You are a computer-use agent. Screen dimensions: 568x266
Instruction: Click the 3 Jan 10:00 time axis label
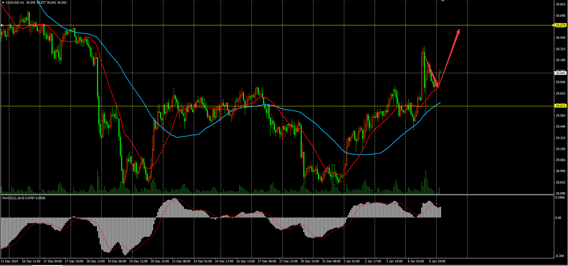[x=394, y=261]
